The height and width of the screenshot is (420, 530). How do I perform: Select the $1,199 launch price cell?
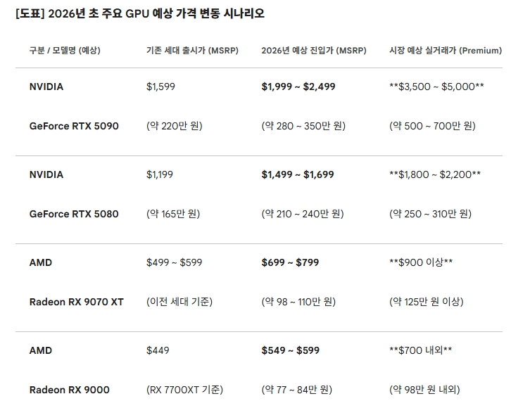click(160, 174)
